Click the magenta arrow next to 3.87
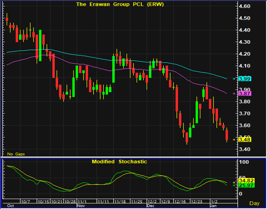Screen dimensions: 267x209 (234, 94)
